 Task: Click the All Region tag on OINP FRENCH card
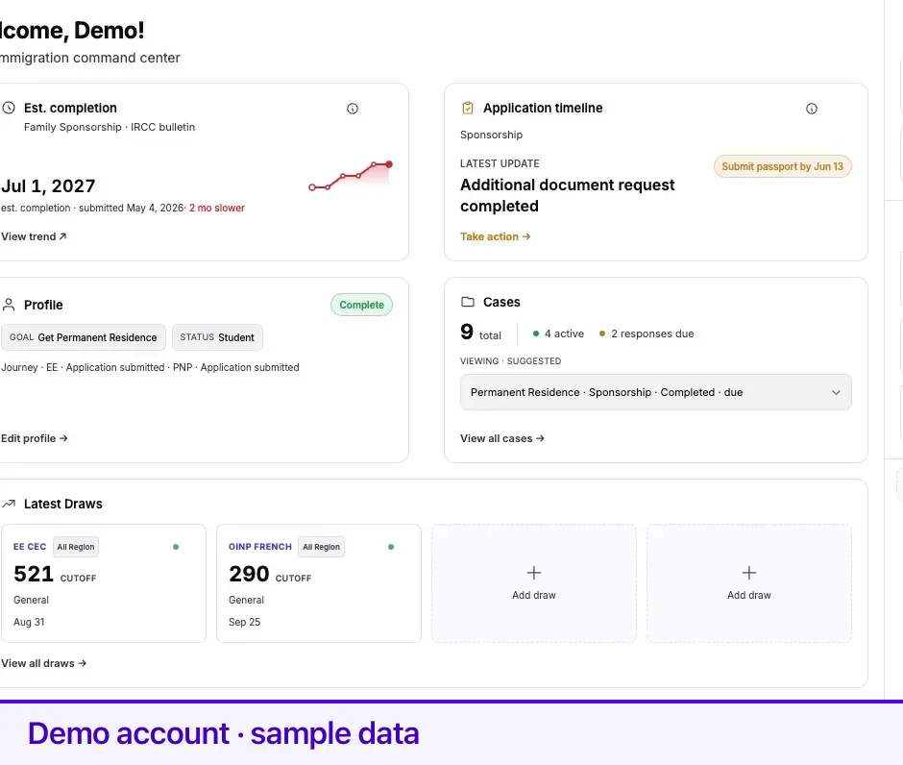click(321, 547)
